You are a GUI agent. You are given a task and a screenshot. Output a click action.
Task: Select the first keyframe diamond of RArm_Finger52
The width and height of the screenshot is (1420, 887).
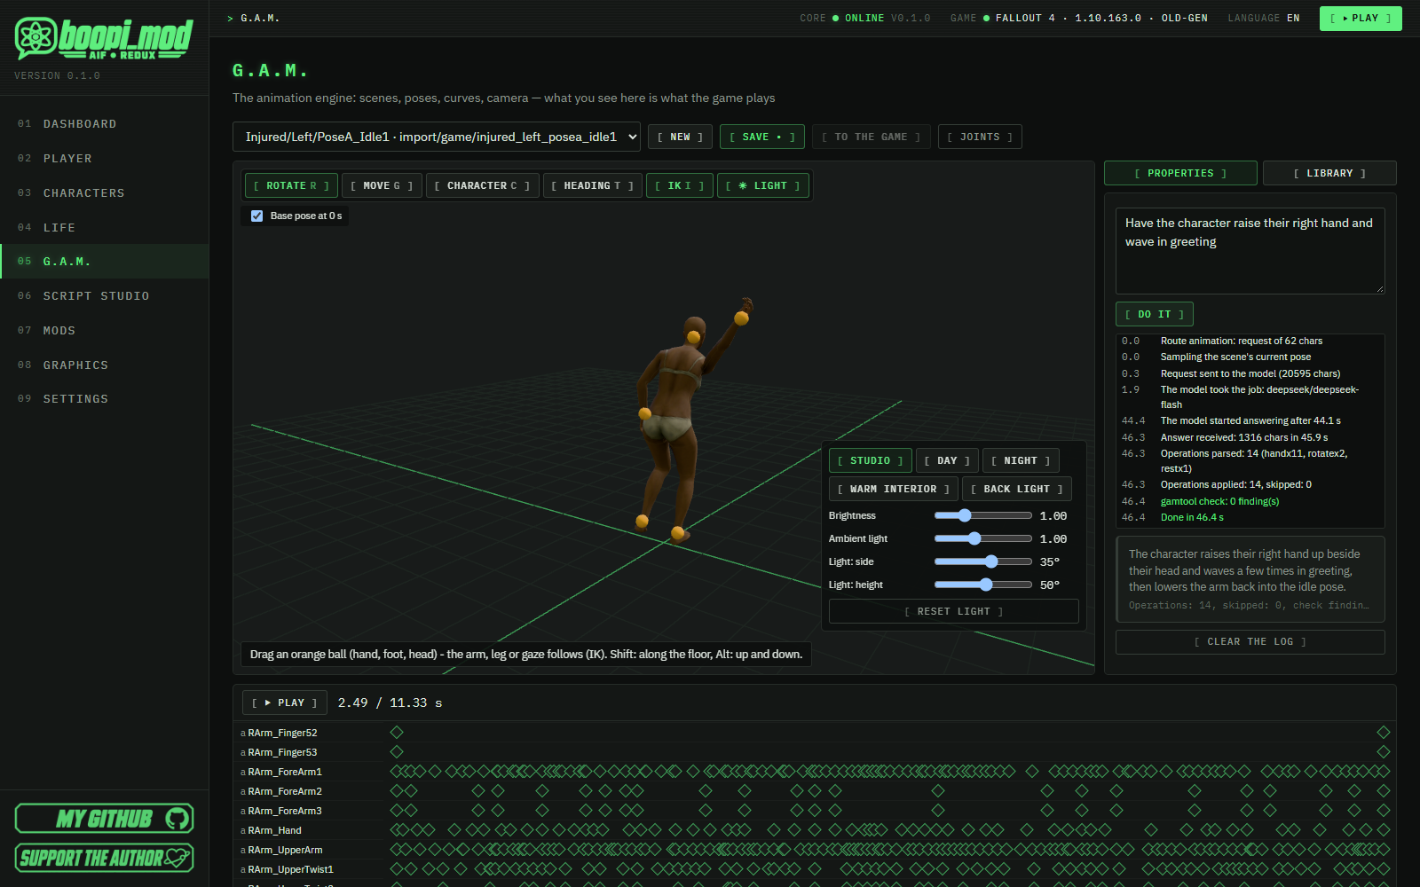[x=397, y=732]
